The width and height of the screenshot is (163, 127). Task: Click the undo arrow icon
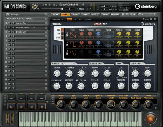pyautogui.click(x=140, y=14)
